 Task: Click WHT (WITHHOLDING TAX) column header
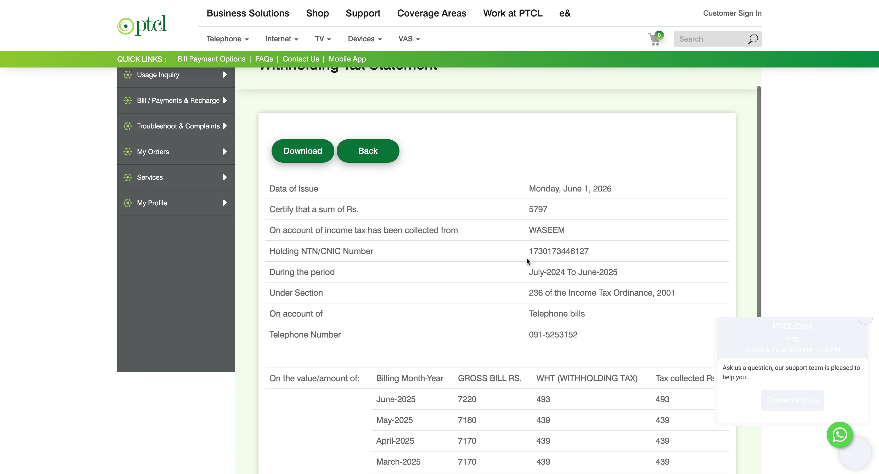coord(587,379)
